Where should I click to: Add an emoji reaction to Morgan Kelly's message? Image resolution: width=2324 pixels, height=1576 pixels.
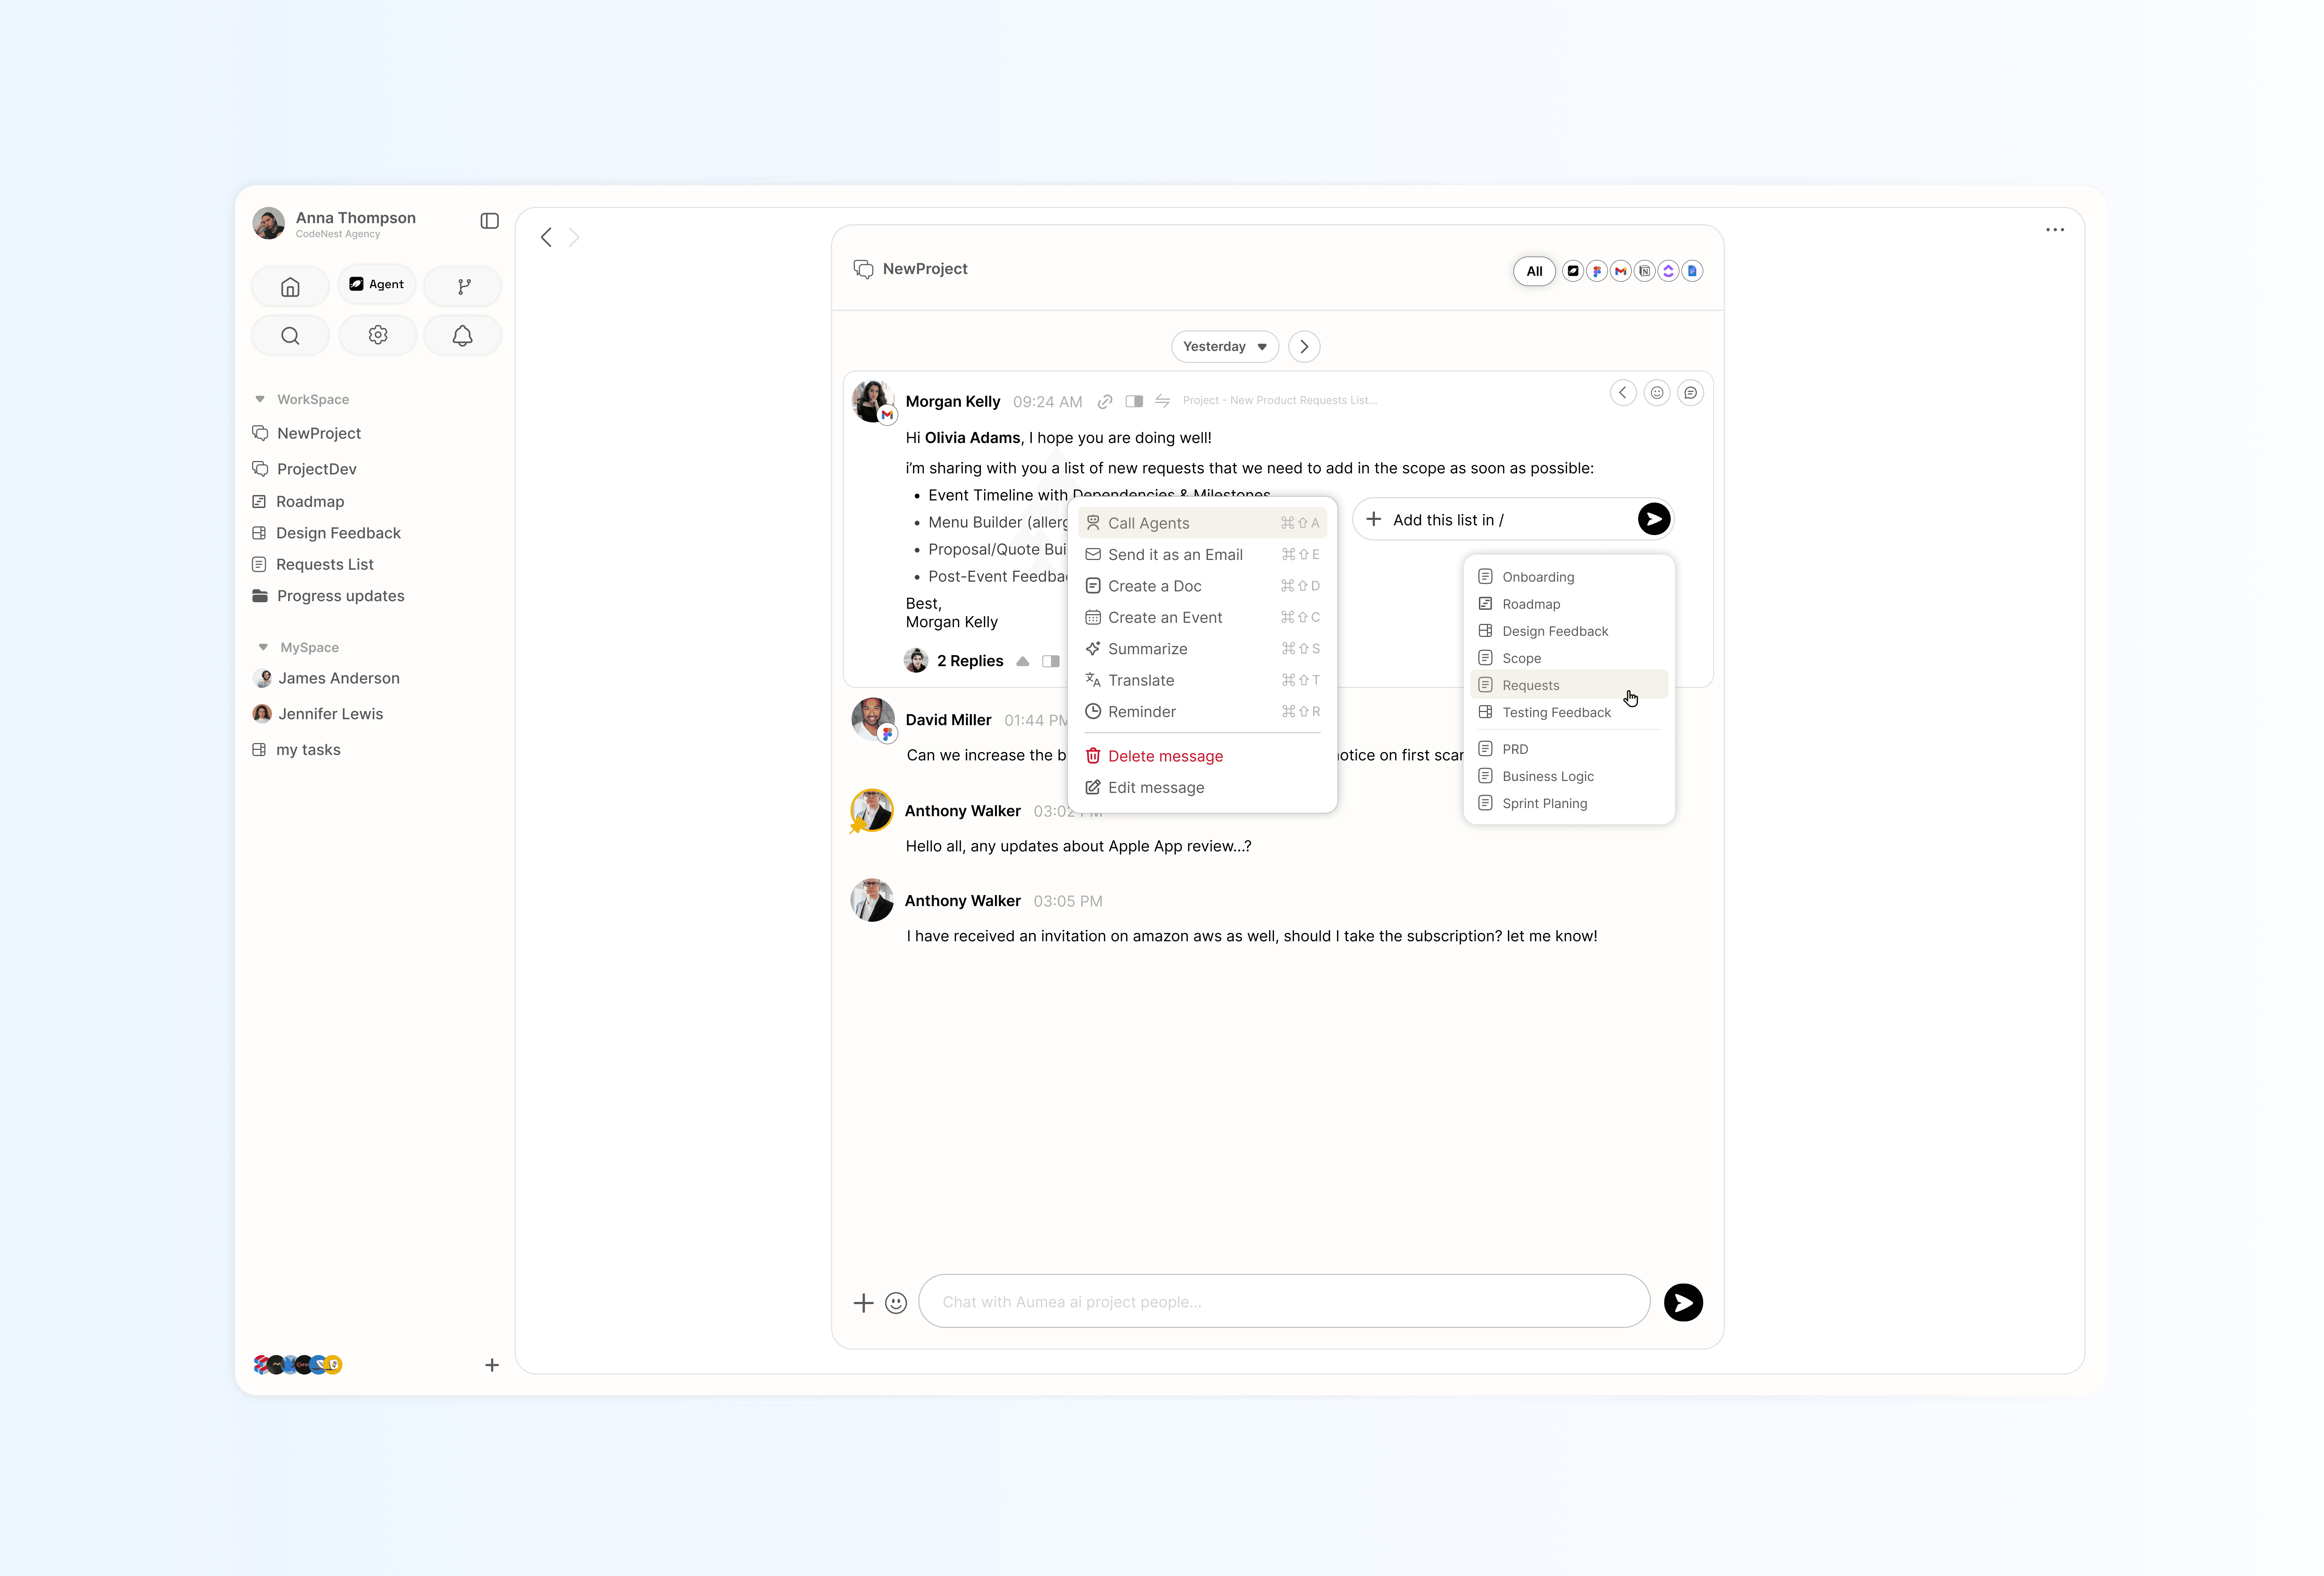click(1657, 393)
